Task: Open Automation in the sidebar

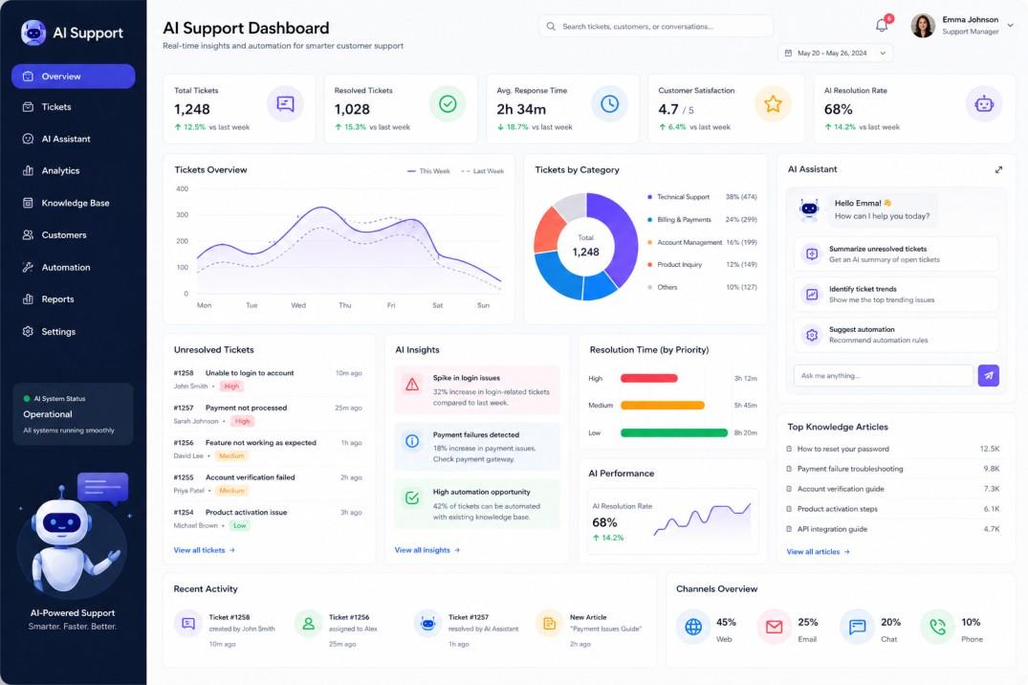Action: point(74,267)
